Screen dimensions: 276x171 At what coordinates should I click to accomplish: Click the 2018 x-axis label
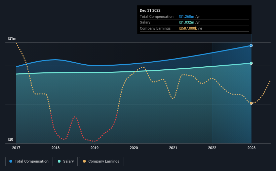point(55,148)
